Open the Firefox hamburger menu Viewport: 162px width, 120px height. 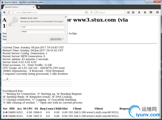pos(157,12)
